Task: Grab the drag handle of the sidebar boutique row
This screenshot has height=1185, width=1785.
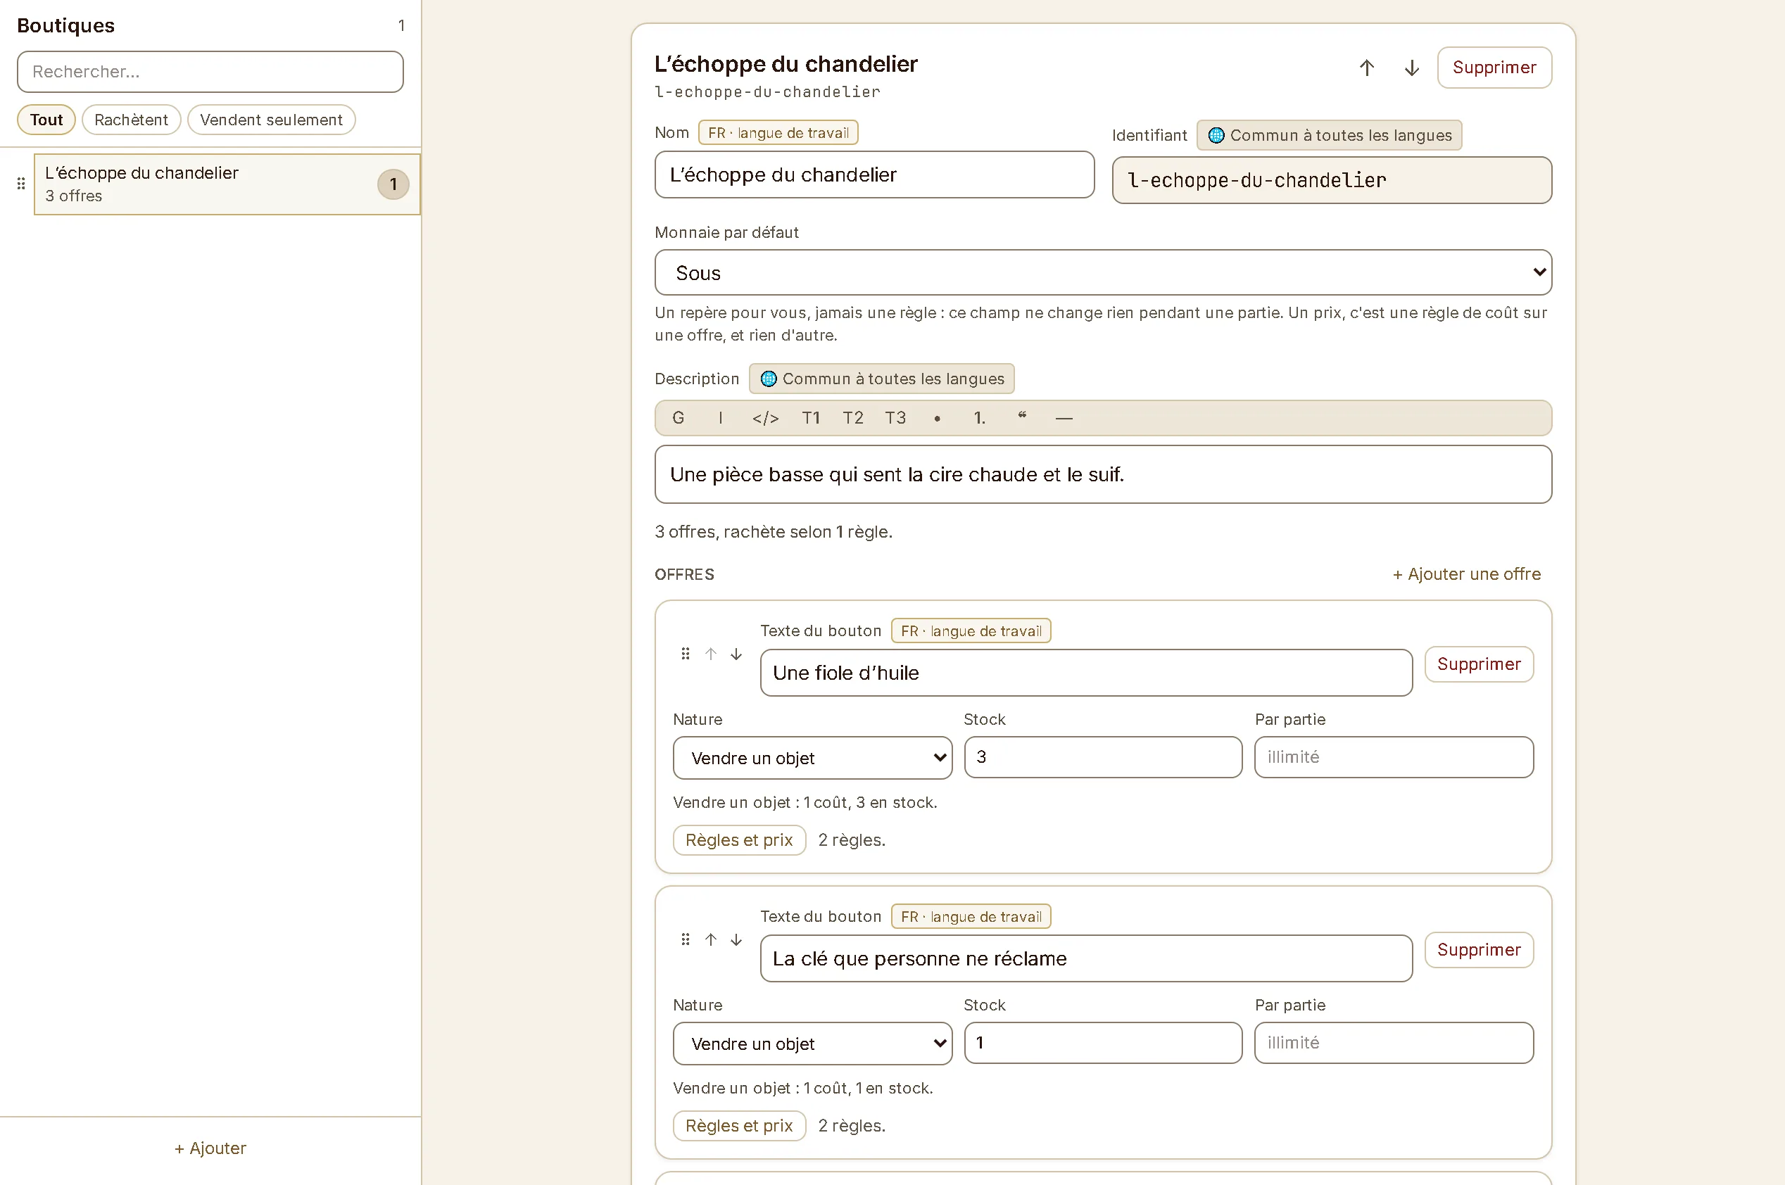Action: (21, 184)
